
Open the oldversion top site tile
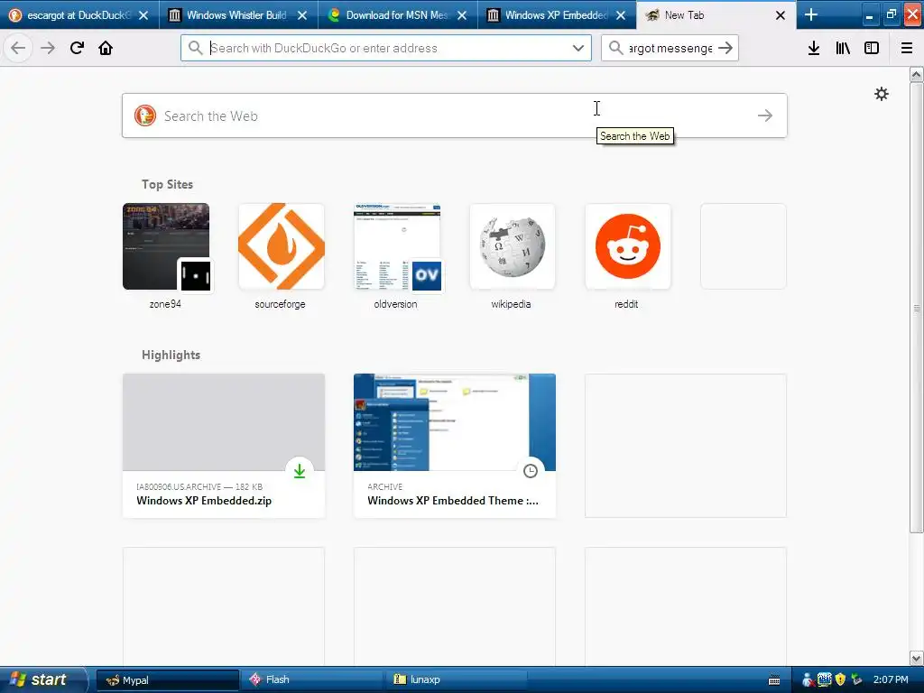(397, 246)
